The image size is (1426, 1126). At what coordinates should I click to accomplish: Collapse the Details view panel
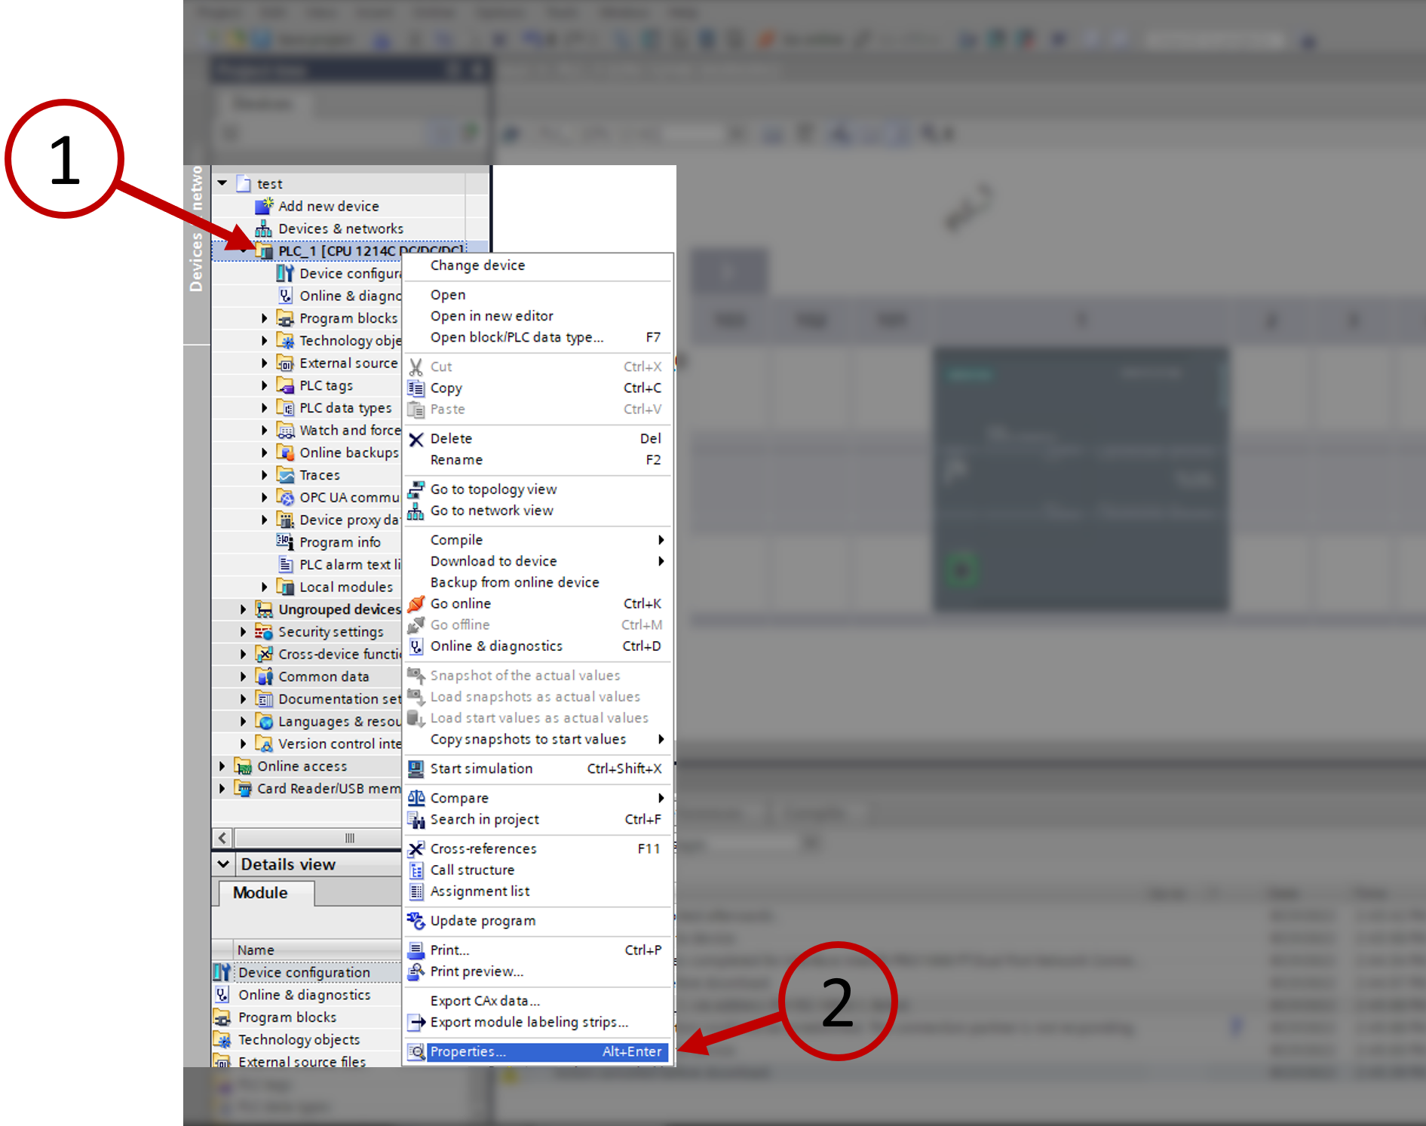tap(222, 864)
